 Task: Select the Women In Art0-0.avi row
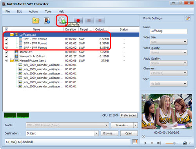(71, 56)
